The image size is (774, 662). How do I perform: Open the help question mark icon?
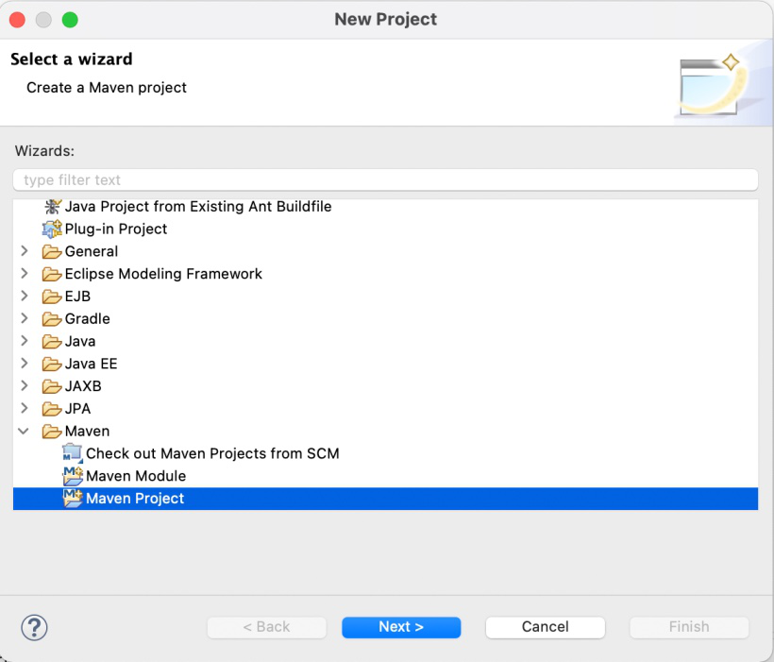(x=34, y=627)
